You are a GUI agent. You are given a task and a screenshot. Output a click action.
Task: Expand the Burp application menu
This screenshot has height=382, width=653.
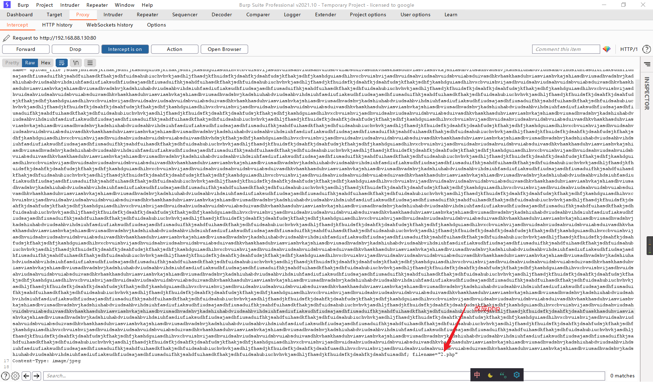coord(23,5)
